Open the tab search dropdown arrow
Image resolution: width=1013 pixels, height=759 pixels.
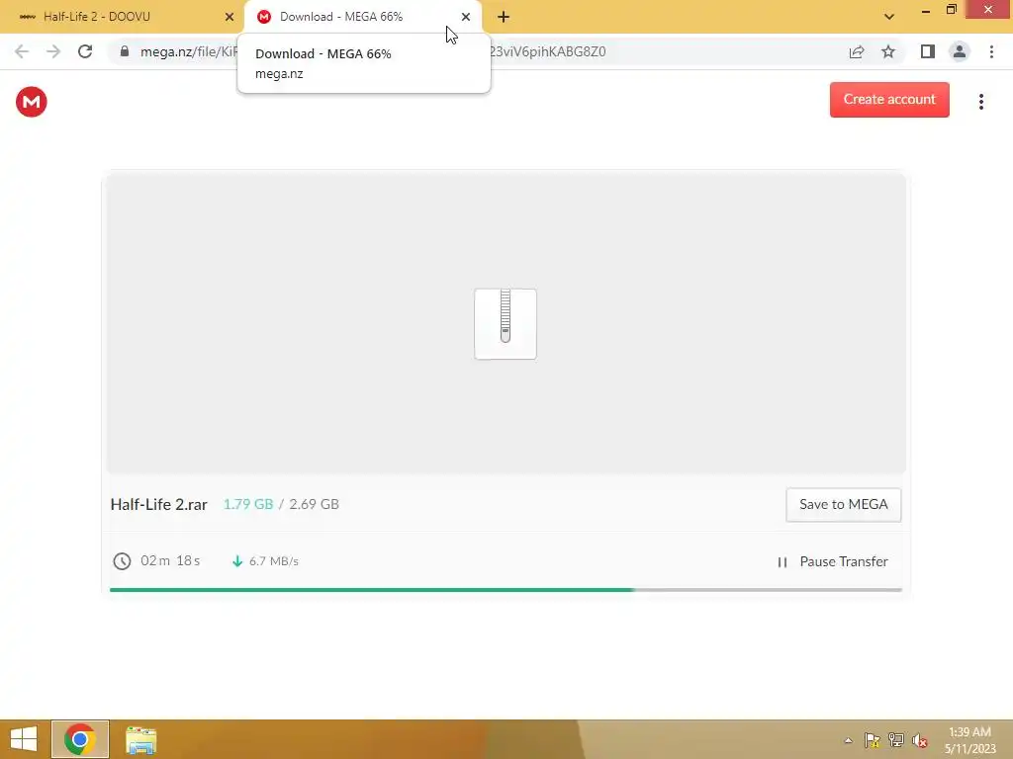point(889,17)
